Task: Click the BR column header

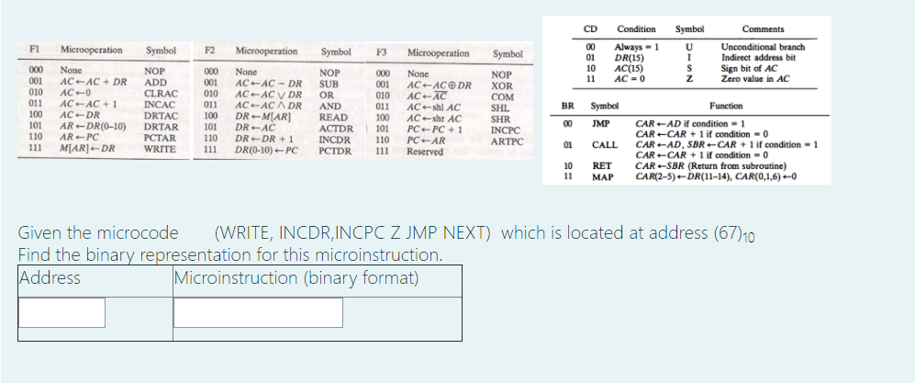Action: pyautogui.click(x=567, y=106)
